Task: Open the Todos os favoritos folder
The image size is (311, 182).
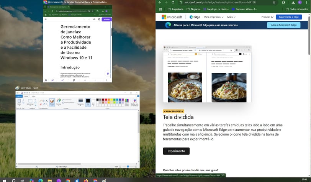Action: [x=297, y=9]
